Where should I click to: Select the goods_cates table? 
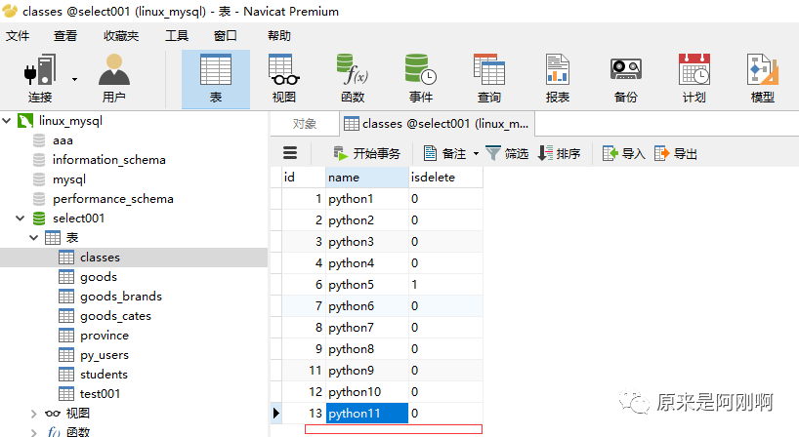(115, 316)
